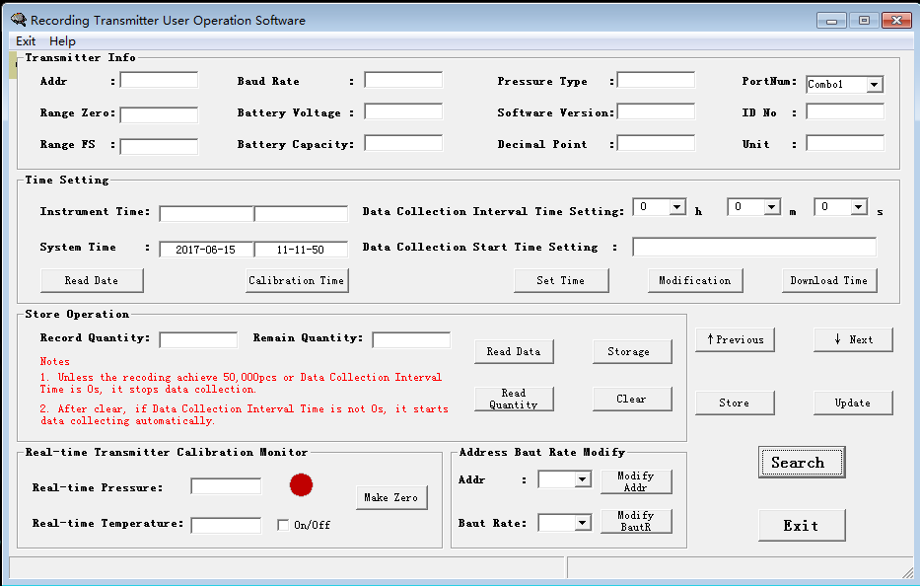Expand the Addr modify dropdown
Image resolution: width=920 pixels, height=586 pixels.
[564, 479]
